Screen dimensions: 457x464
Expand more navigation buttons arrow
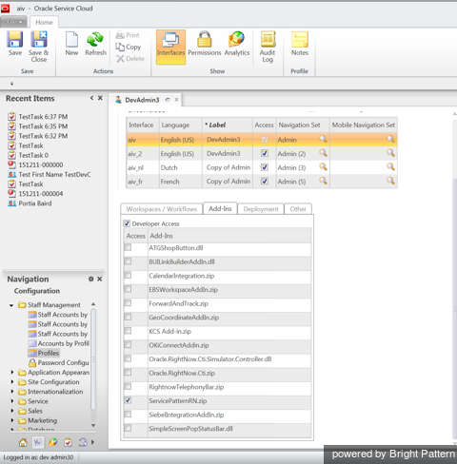pos(93,442)
